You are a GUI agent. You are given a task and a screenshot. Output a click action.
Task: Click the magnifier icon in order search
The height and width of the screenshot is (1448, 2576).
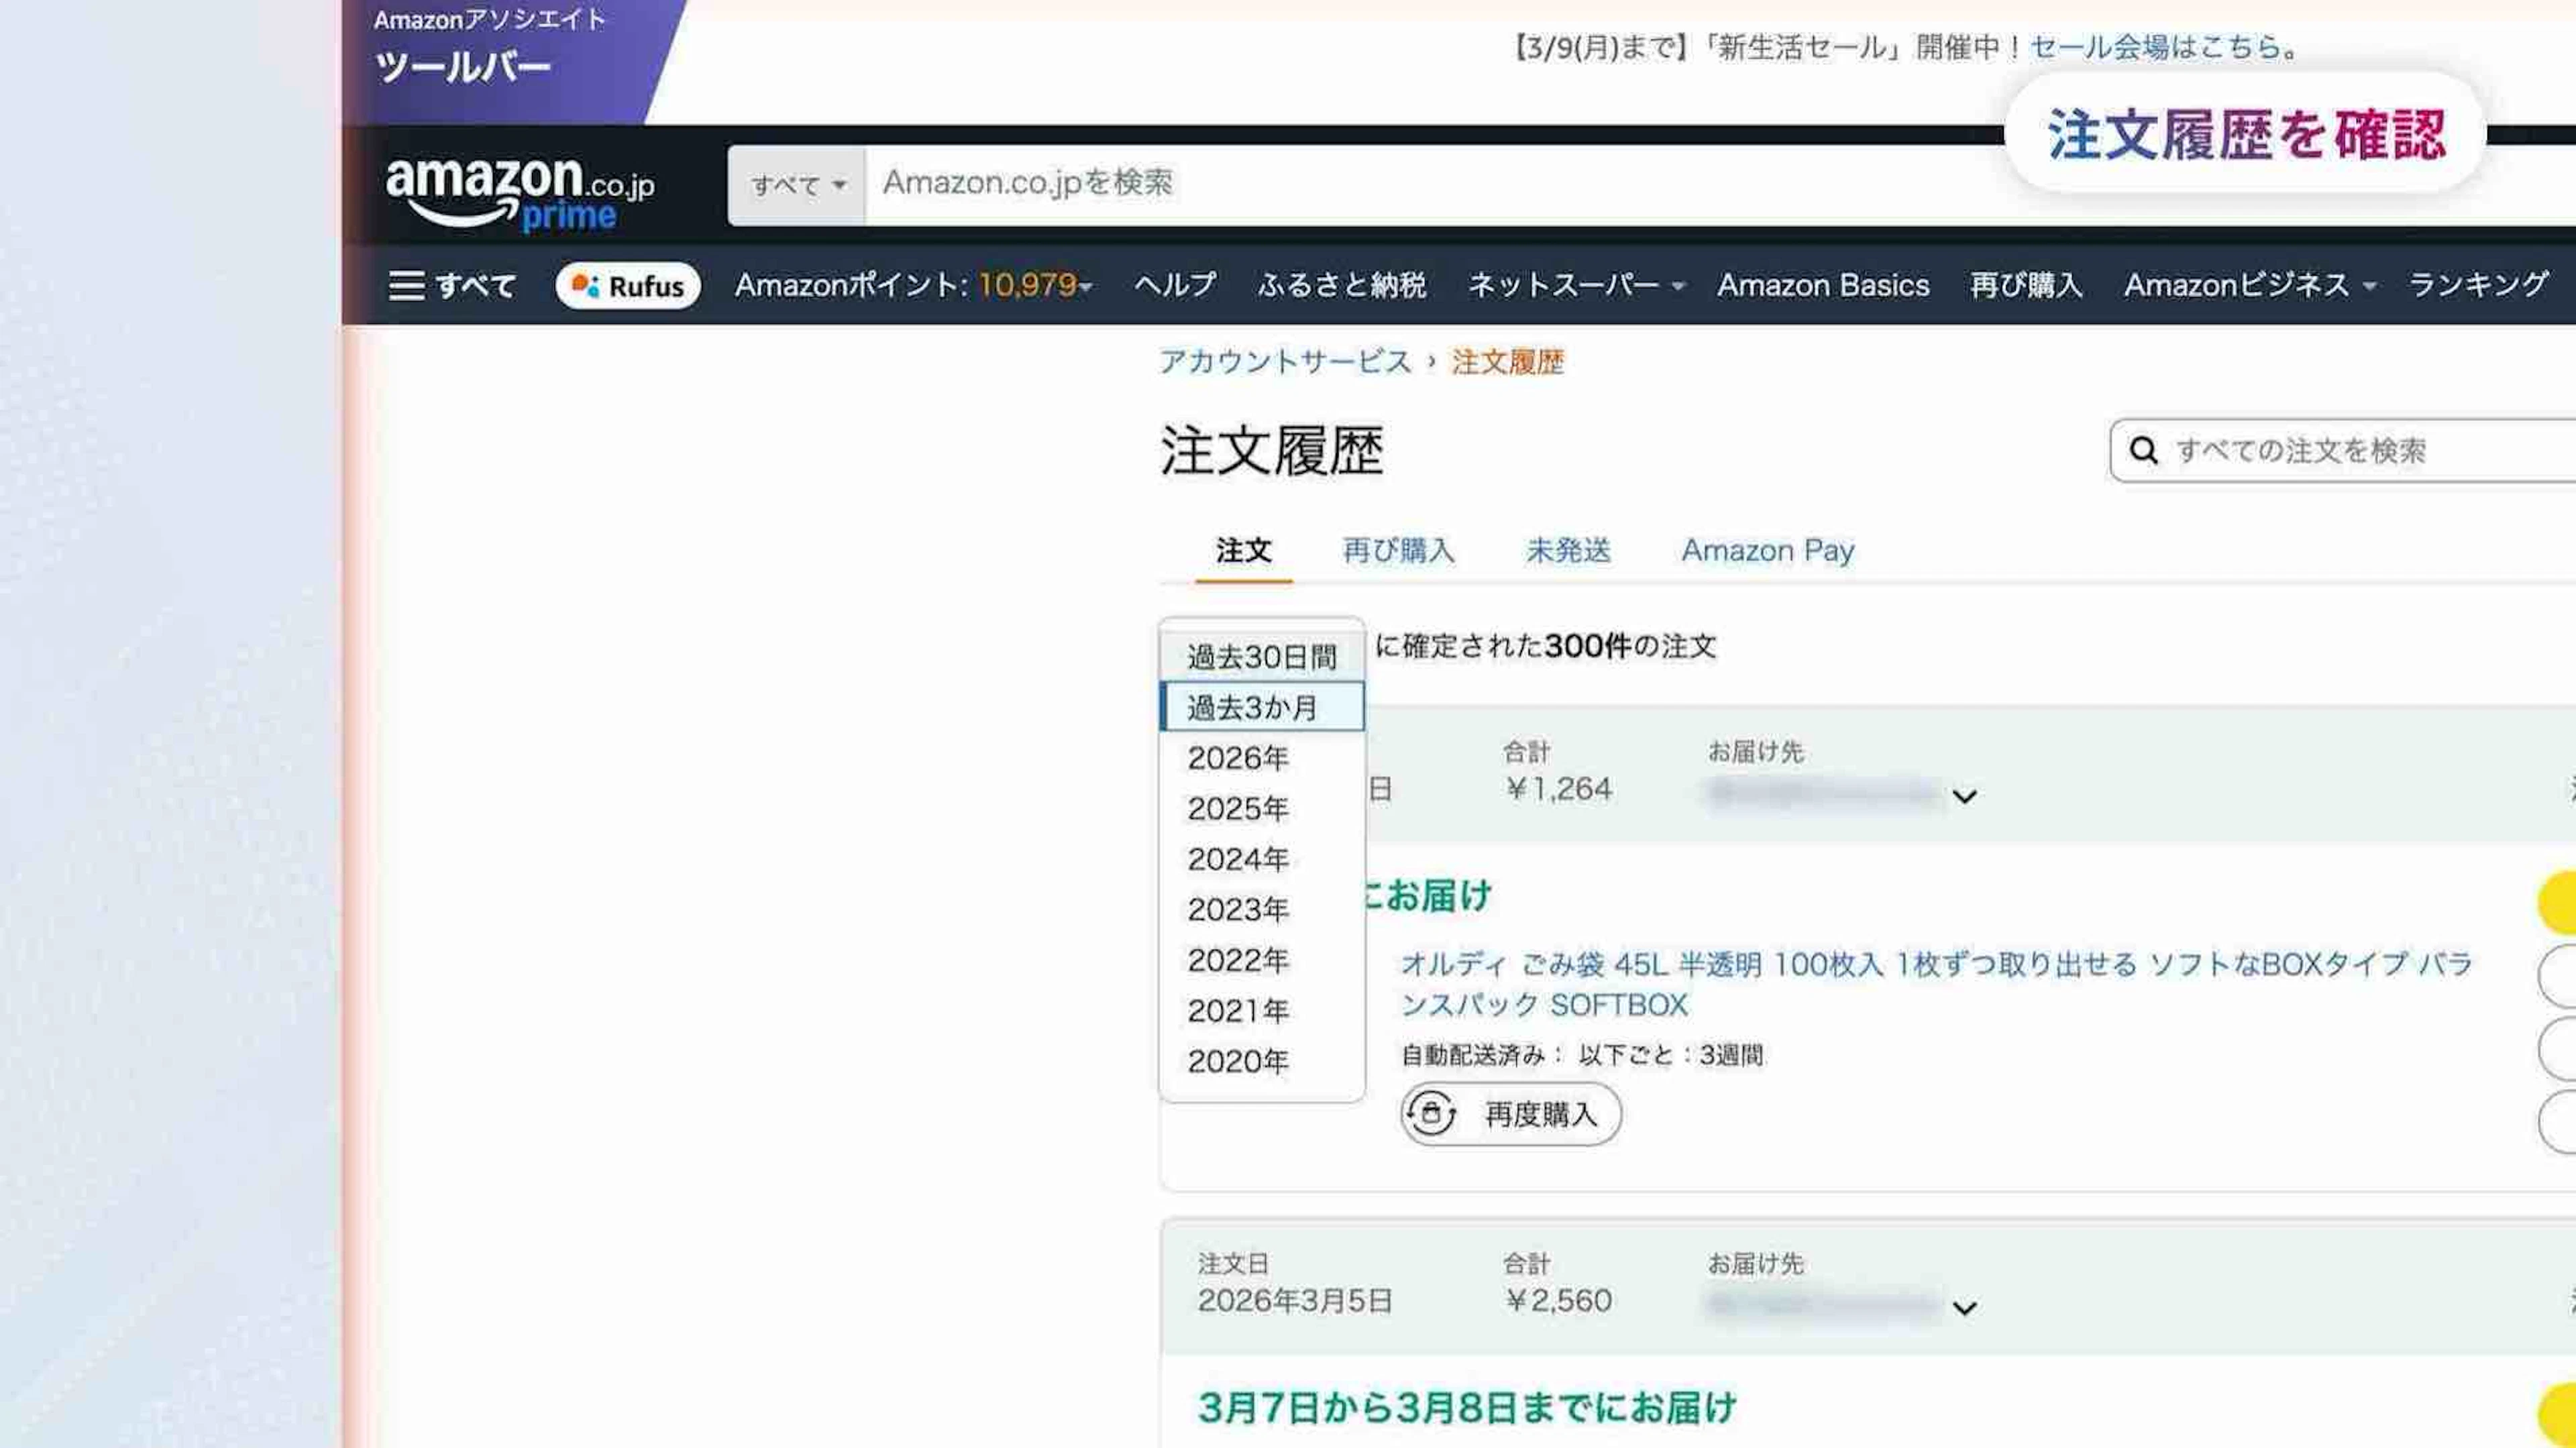pyautogui.click(x=2143, y=451)
